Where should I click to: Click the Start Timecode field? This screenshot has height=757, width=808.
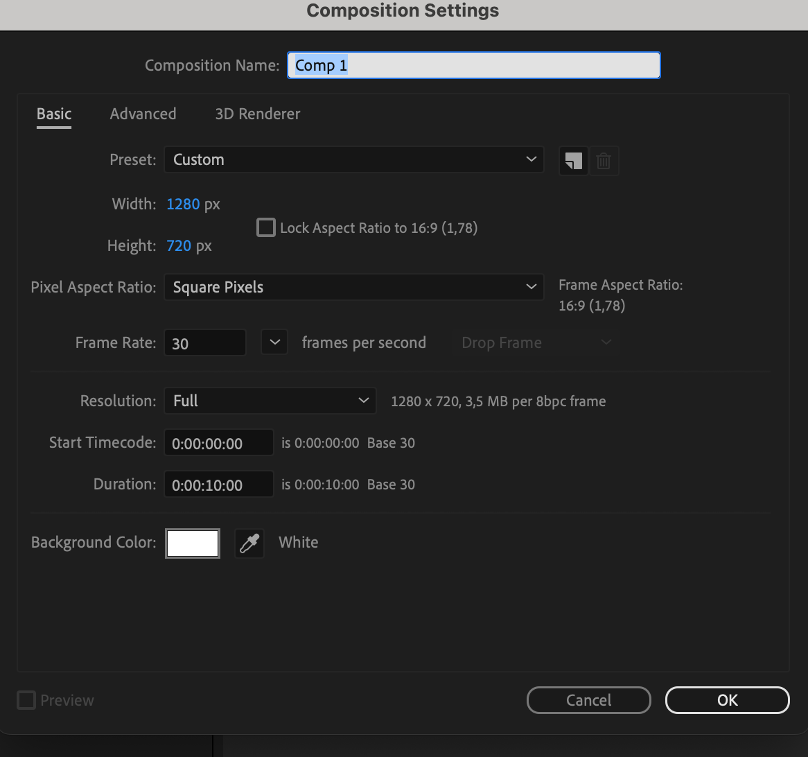tap(218, 442)
